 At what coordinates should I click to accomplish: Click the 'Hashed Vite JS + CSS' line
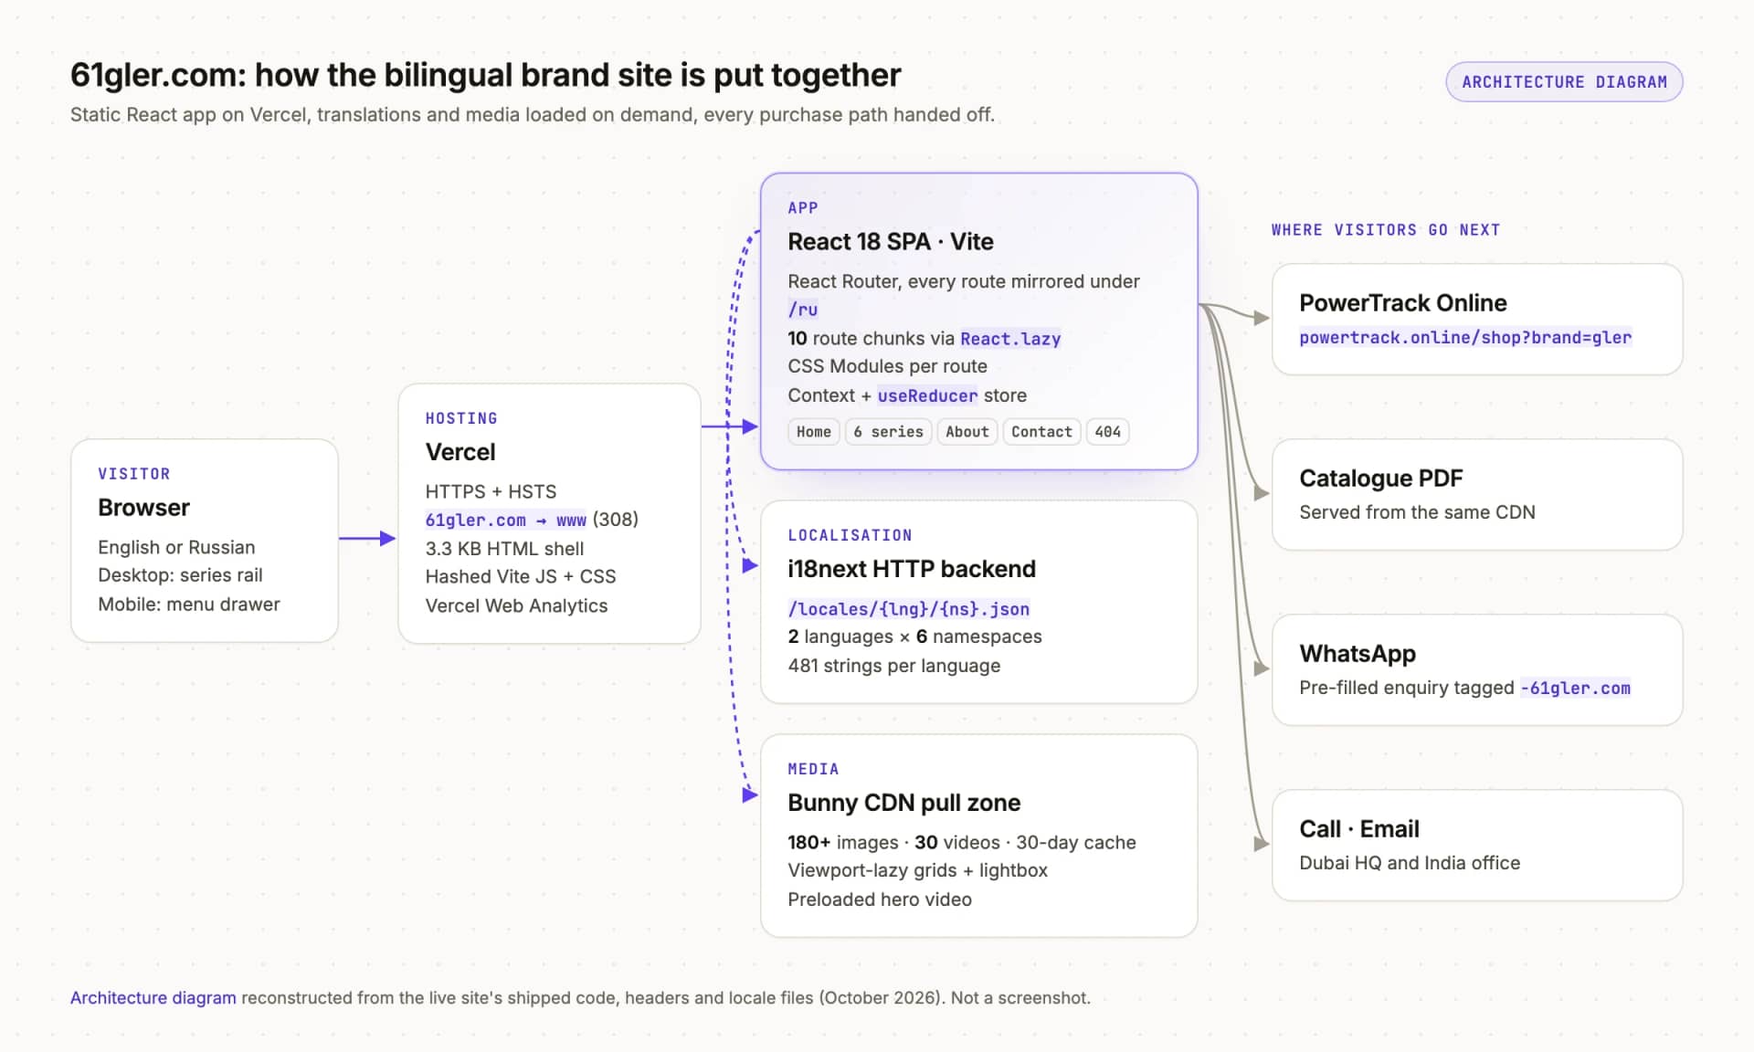521,577
